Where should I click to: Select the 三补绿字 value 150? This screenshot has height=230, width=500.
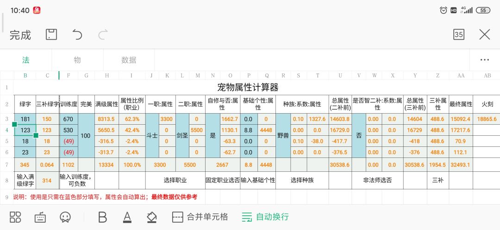coord(47,119)
